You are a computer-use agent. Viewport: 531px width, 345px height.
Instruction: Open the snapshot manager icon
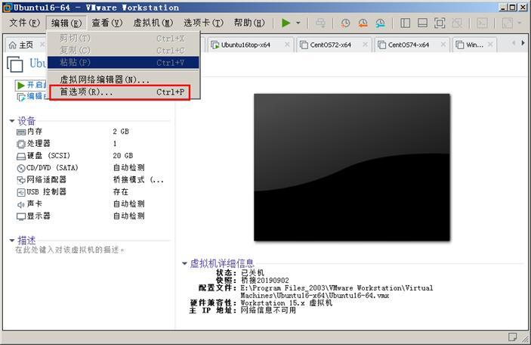[380, 23]
